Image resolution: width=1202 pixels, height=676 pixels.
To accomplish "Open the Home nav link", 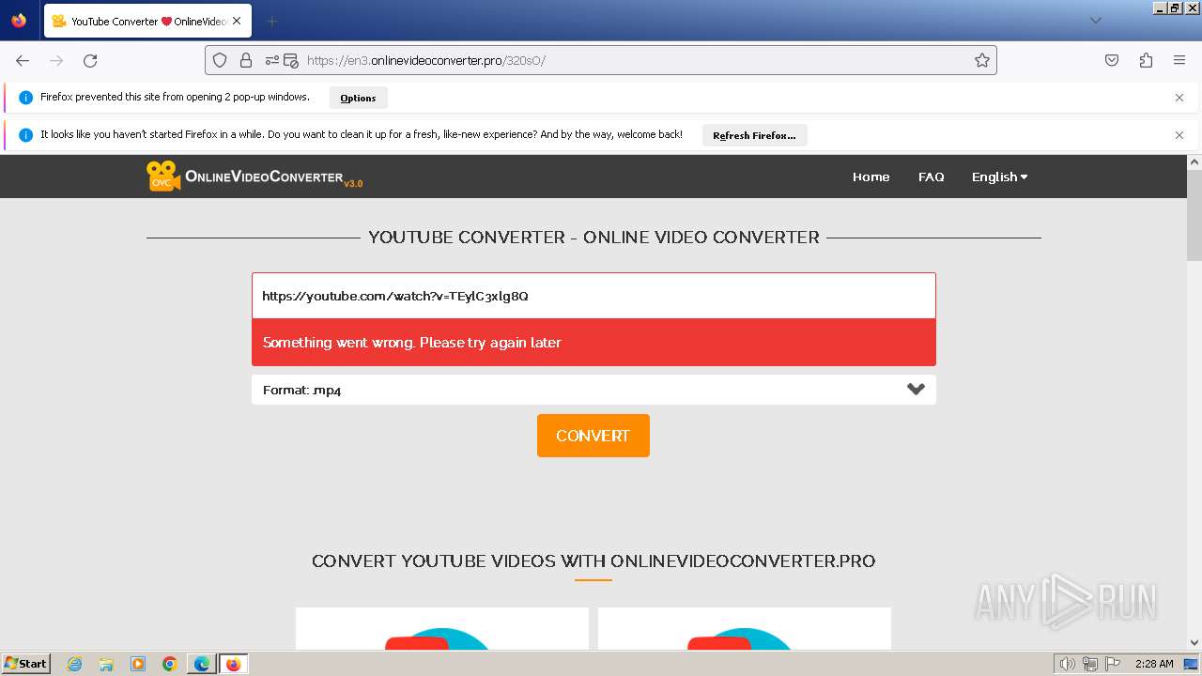I will [871, 177].
